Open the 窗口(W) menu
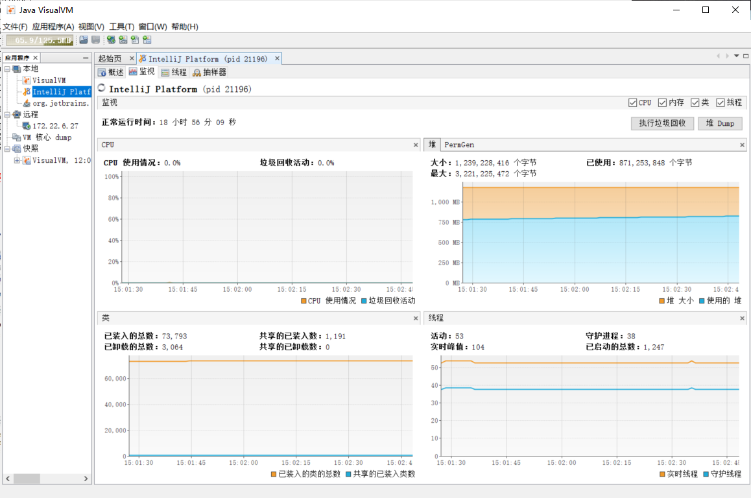Viewport: 751px width, 498px height. pyautogui.click(x=153, y=27)
